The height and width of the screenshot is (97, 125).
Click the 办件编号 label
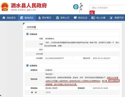pos(39,58)
